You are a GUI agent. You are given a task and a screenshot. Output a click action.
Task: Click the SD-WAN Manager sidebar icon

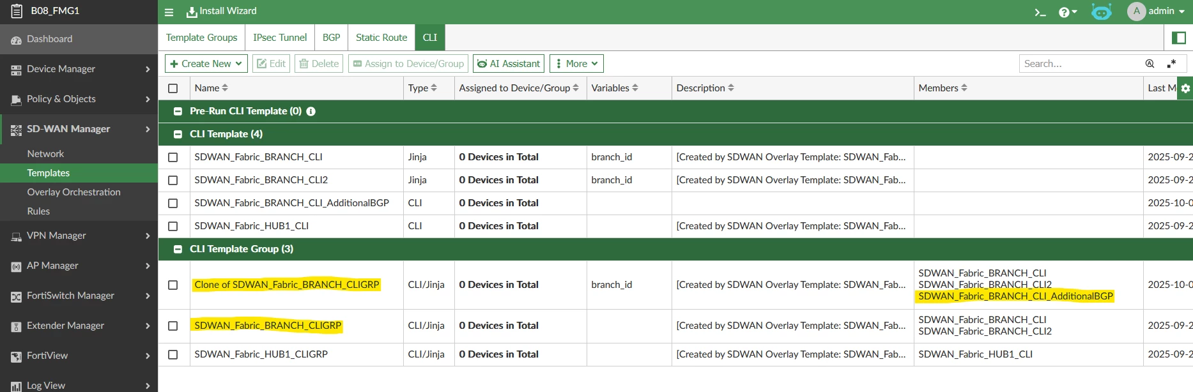(16, 130)
